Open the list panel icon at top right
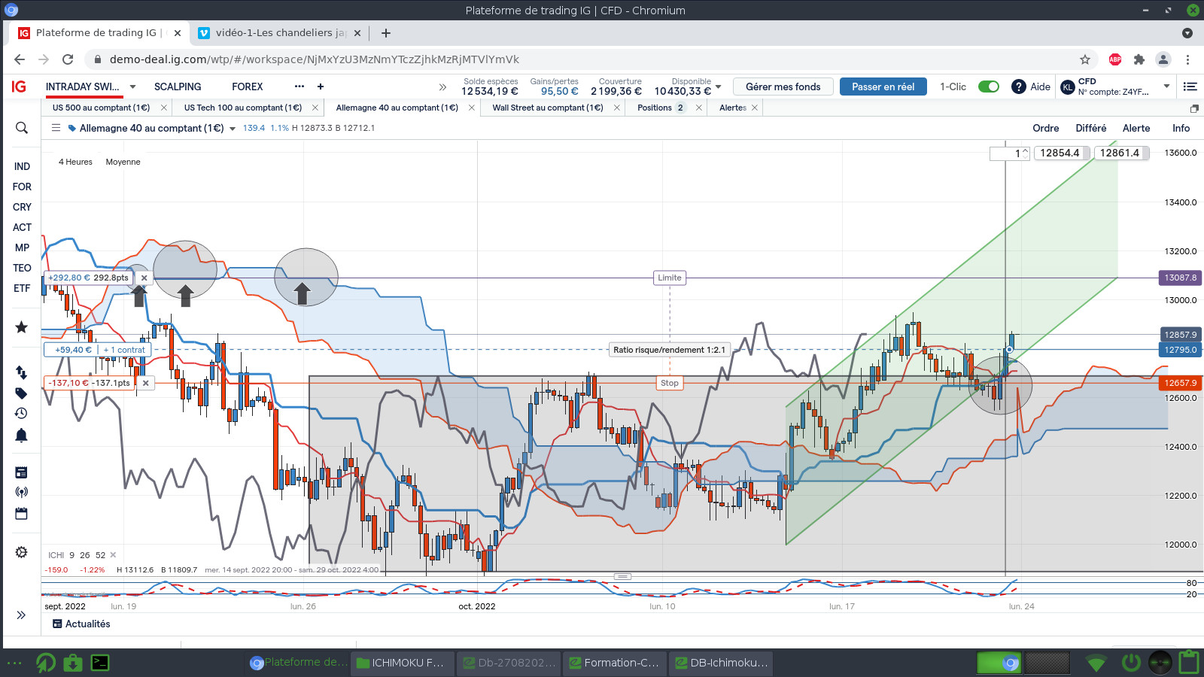This screenshot has height=677, width=1204. pos(1190,87)
